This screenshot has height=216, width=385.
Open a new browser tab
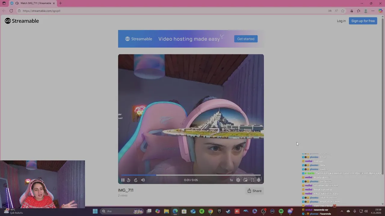tap(60, 3)
